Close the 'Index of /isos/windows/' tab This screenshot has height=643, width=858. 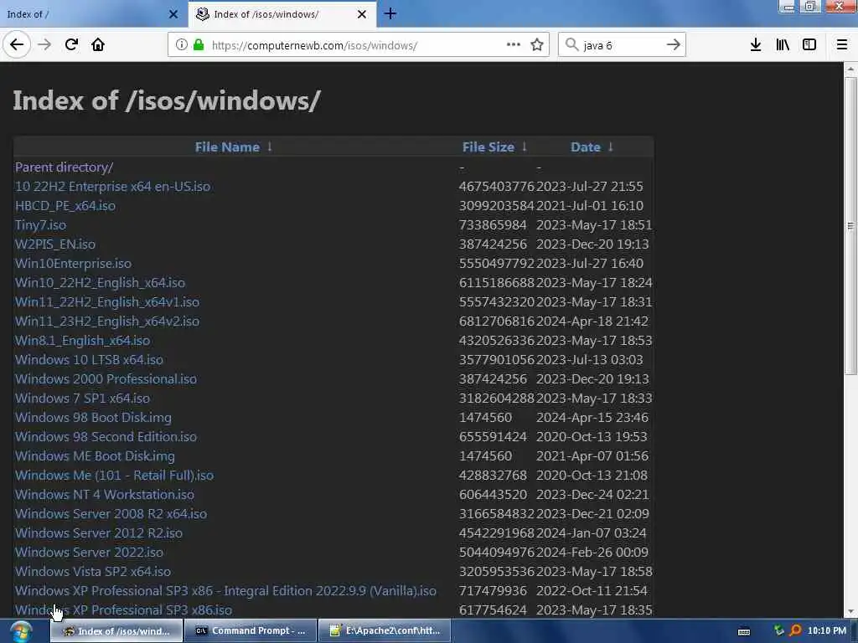coord(362,14)
